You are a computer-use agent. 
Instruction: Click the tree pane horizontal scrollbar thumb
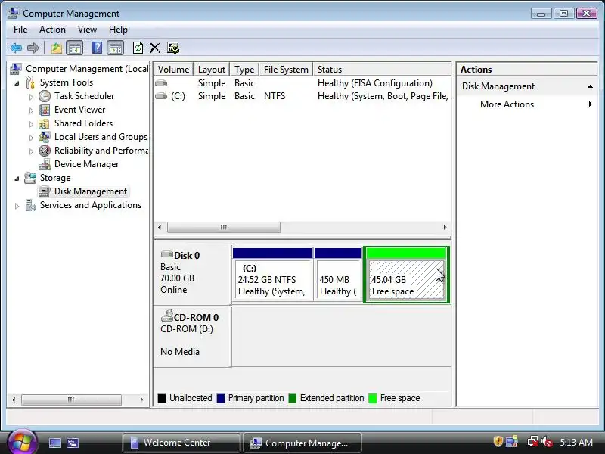(x=71, y=400)
